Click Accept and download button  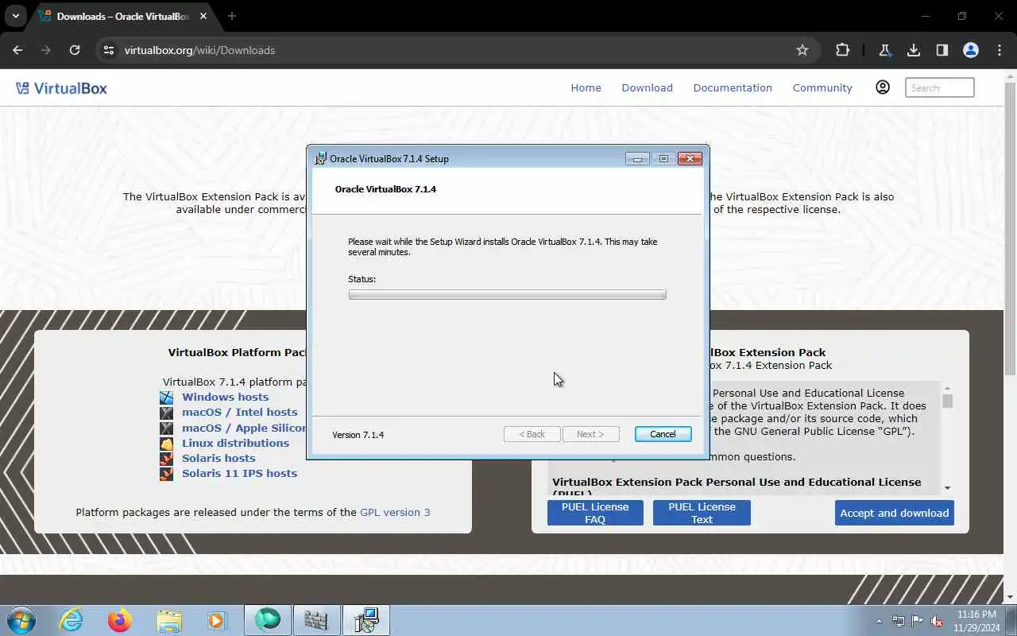coord(895,513)
